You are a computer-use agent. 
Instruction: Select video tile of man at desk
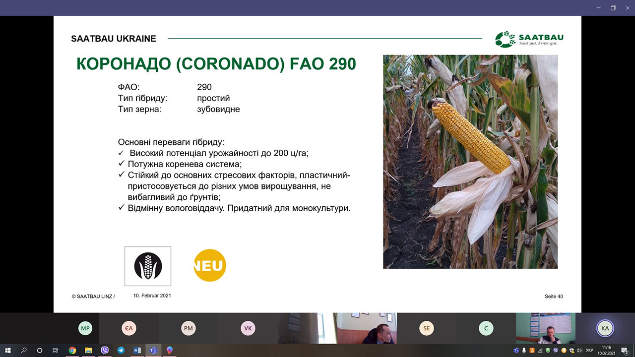tap(546, 328)
